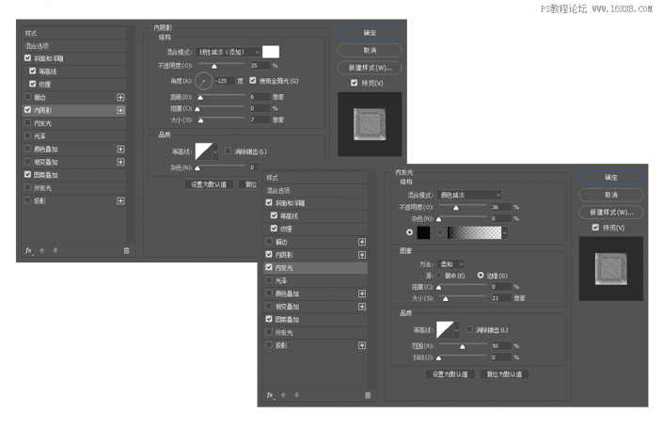Viewport: 663px width, 429px height.
Task: Toggle 斜面和浮雕 checkbox in Inner Shadow dialog
Action: [27, 58]
